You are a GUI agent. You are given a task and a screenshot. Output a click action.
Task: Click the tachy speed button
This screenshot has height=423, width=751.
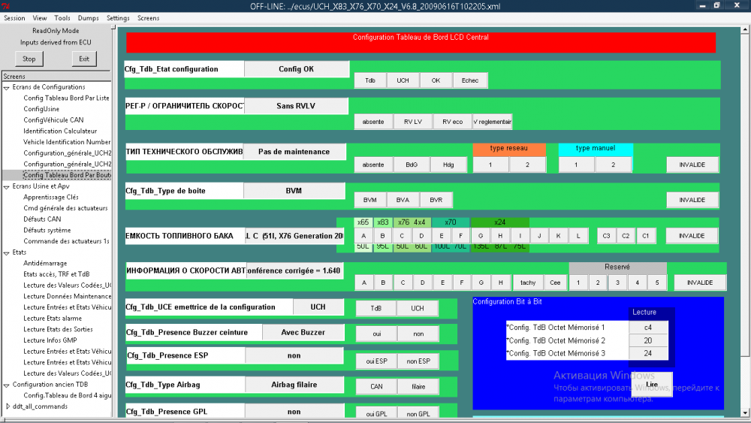pyautogui.click(x=528, y=283)
